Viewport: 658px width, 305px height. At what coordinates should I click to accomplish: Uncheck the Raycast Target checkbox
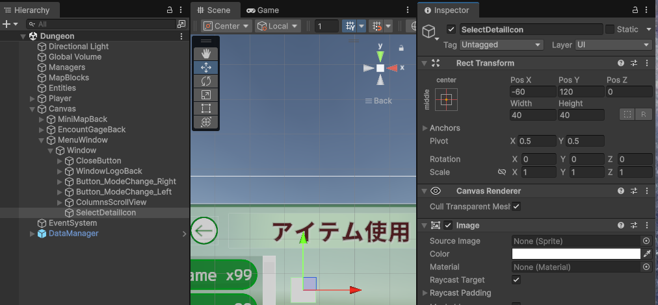516,280
